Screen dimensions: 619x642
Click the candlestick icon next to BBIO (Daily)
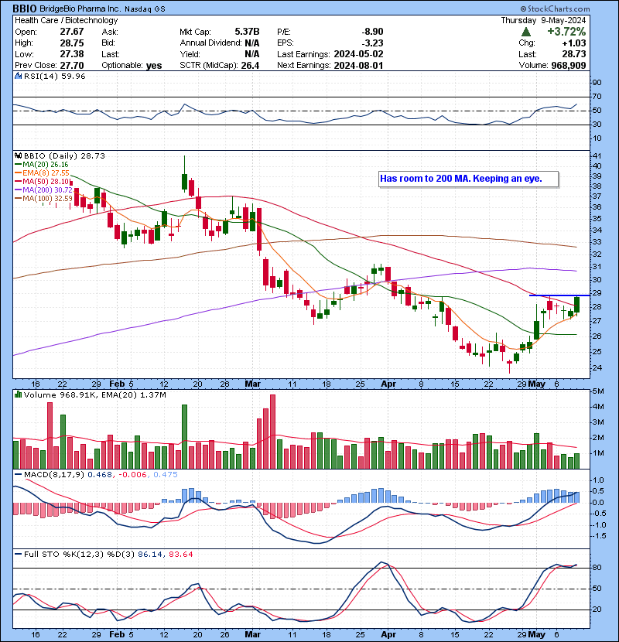(x=18, y=155)
